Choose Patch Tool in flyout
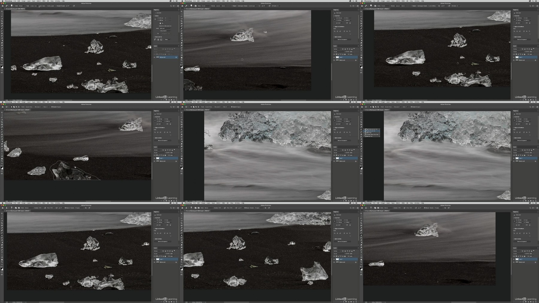539x303 pixels. point(372,133)
